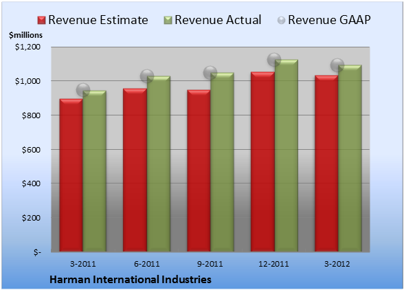Viewport: 404px width, 290px height.
Task: Click the 6-2011 axis label
Action: point(146,264)
